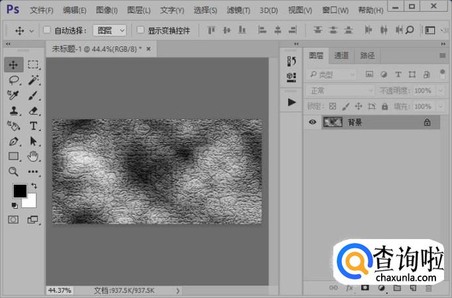Select the Eraser tool
This screenshot has height=298, width=452.
pos(33,111)
